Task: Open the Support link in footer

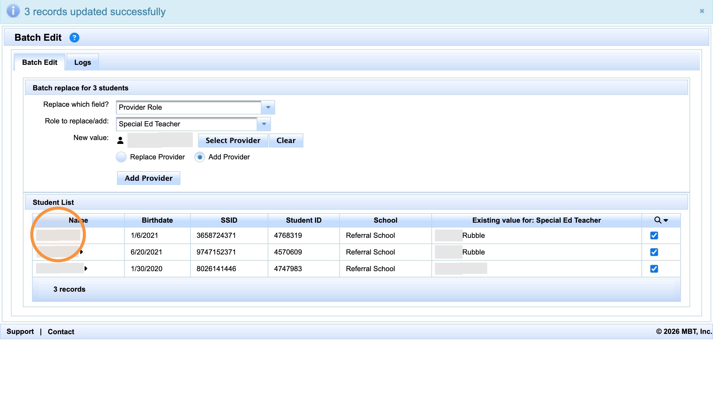Action: pos(20,332)
